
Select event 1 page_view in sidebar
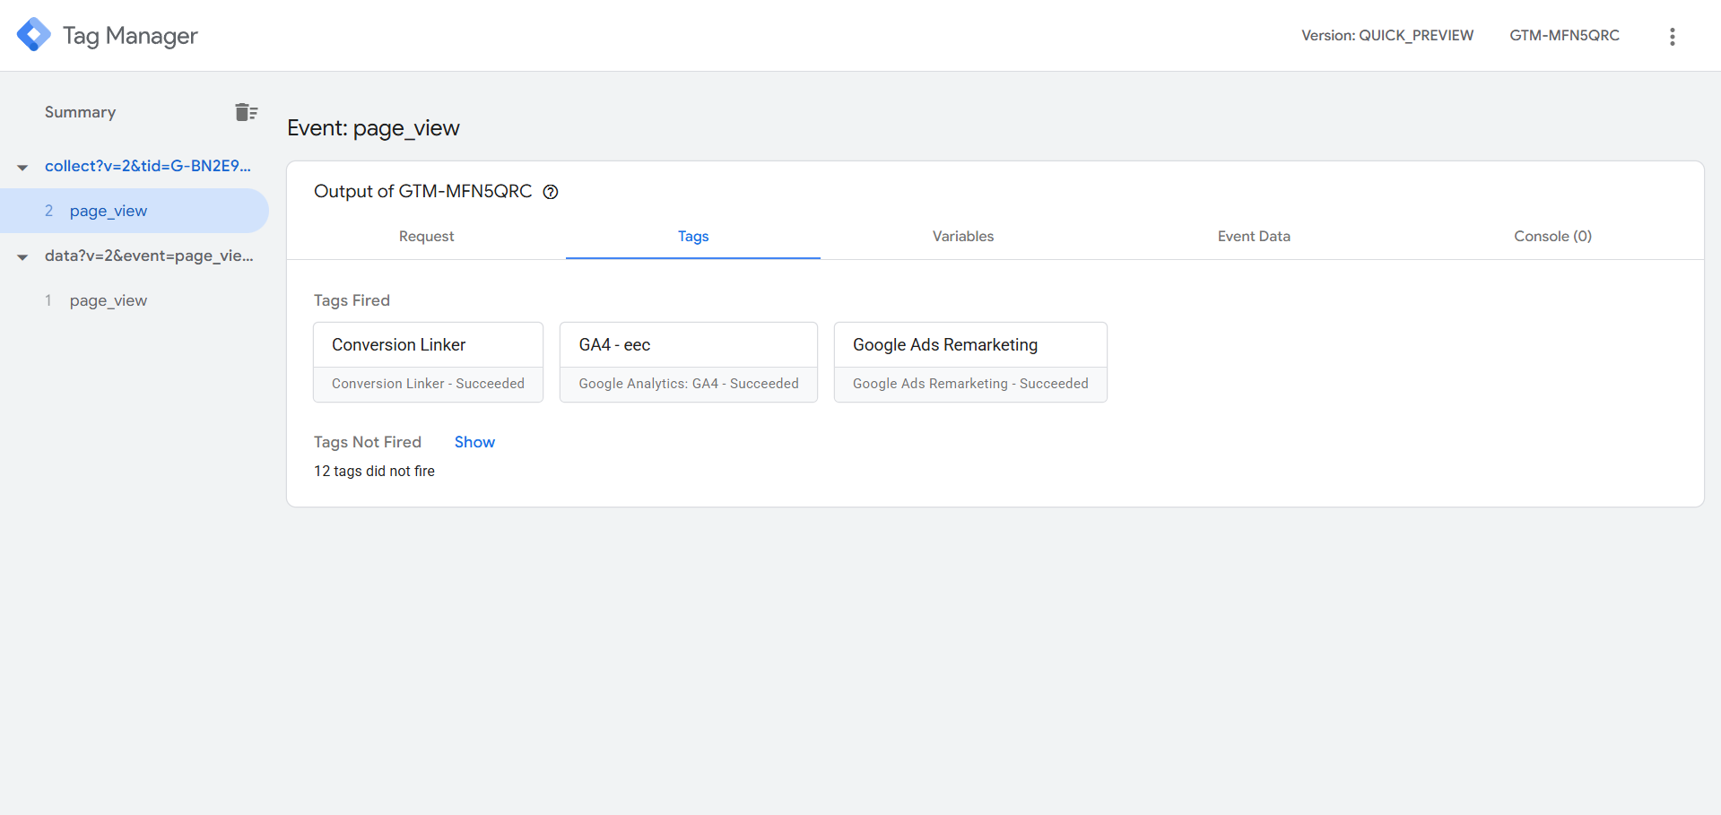pyautogui.click(x=109, y=300)
